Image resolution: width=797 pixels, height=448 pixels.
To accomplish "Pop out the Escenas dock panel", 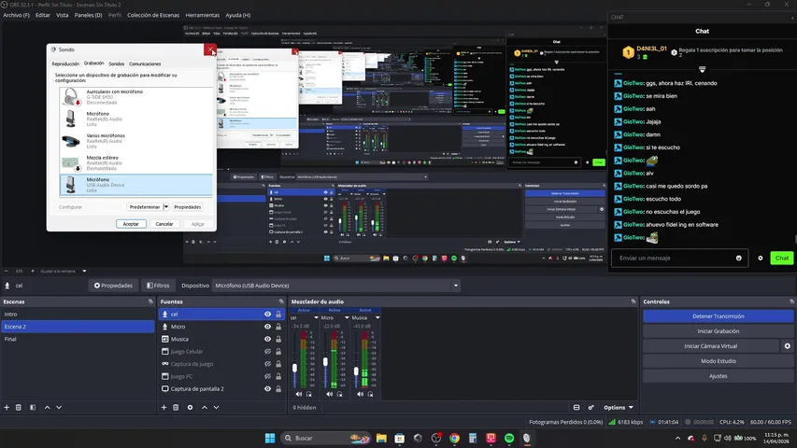I will point(150,301).
